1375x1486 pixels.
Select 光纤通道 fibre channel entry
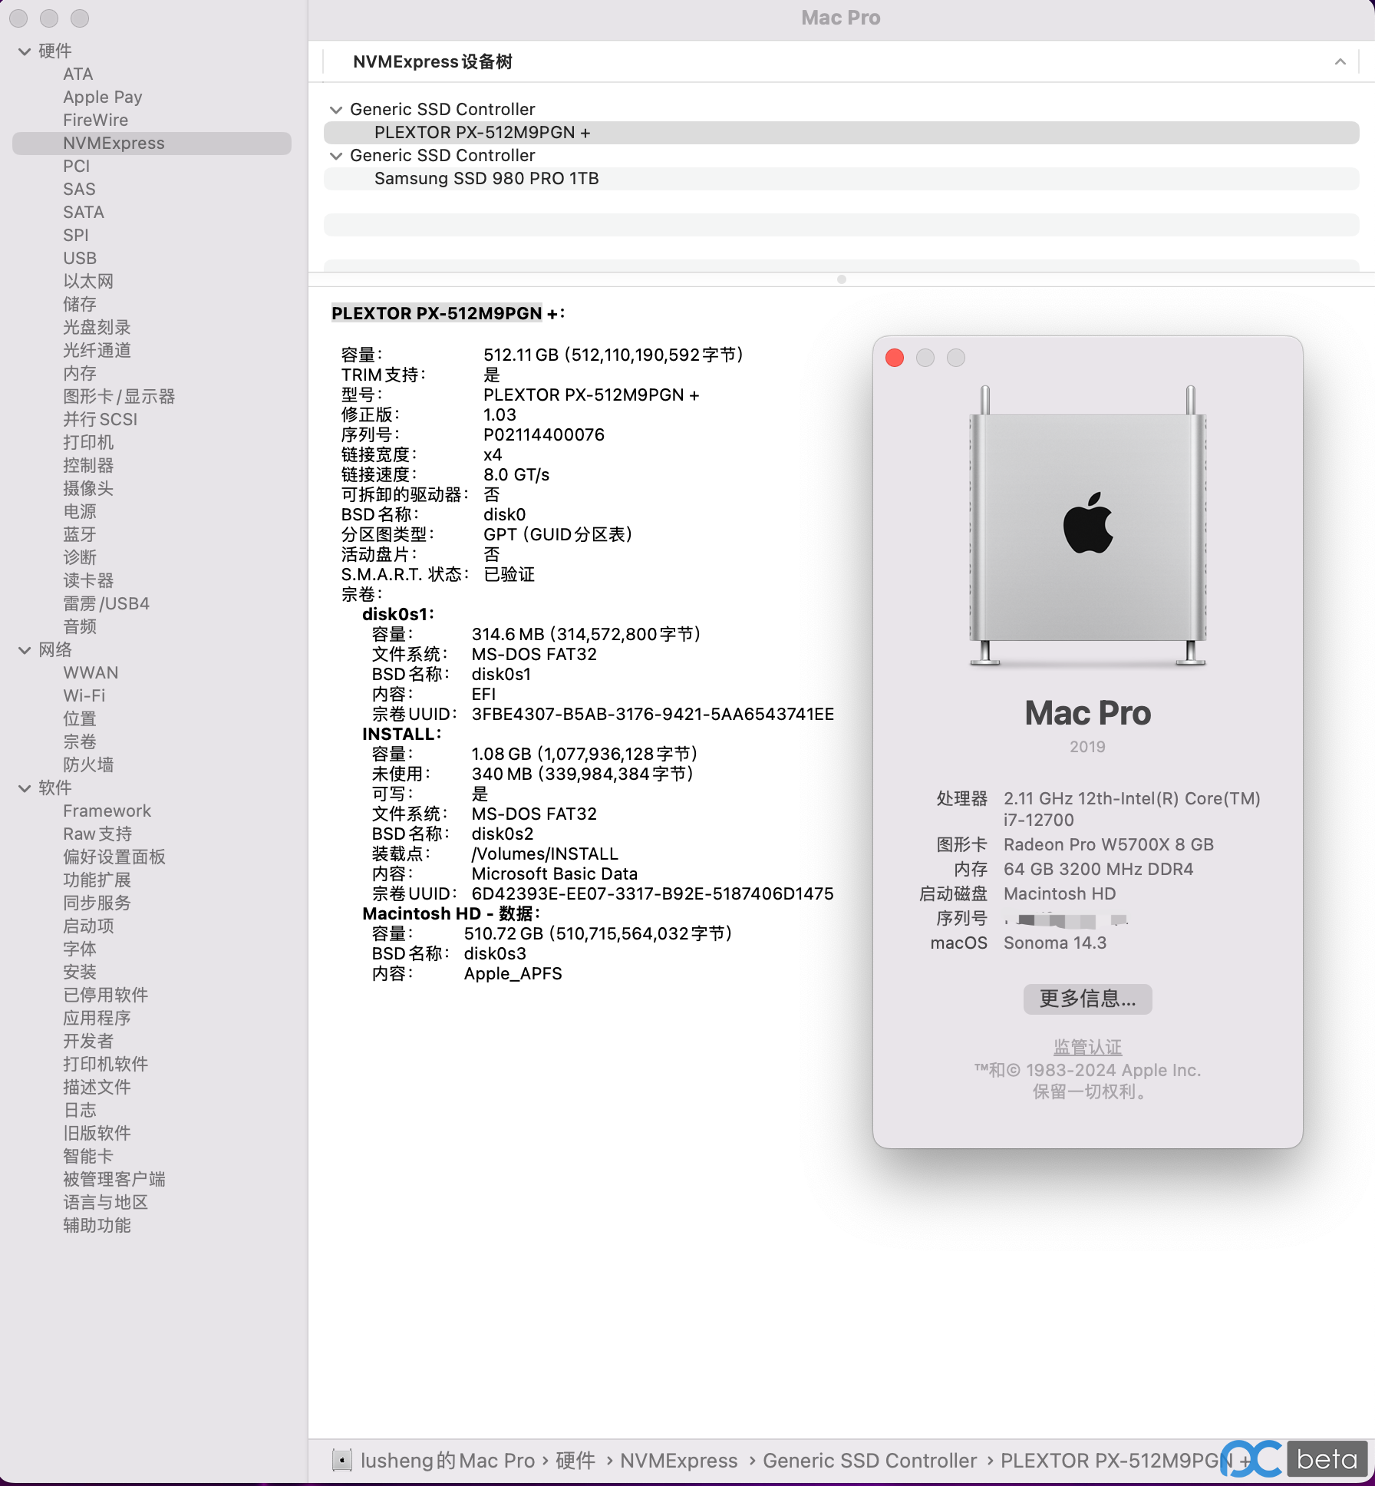(x=97, y=351)
